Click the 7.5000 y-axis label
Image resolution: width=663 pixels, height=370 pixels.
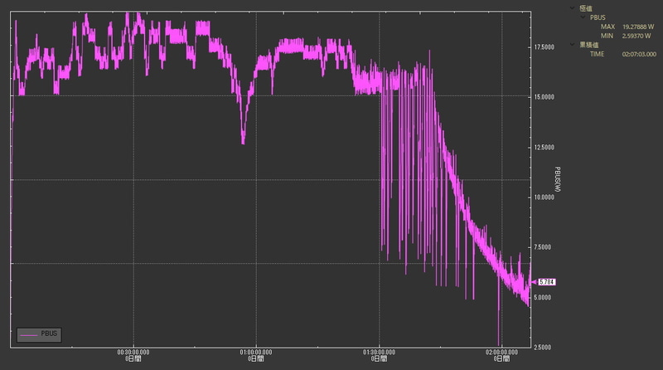[x=542, y=247]
